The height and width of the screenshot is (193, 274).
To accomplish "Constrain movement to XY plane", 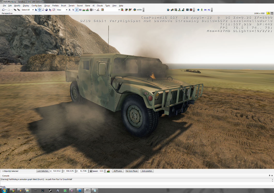I will point(80,10).
